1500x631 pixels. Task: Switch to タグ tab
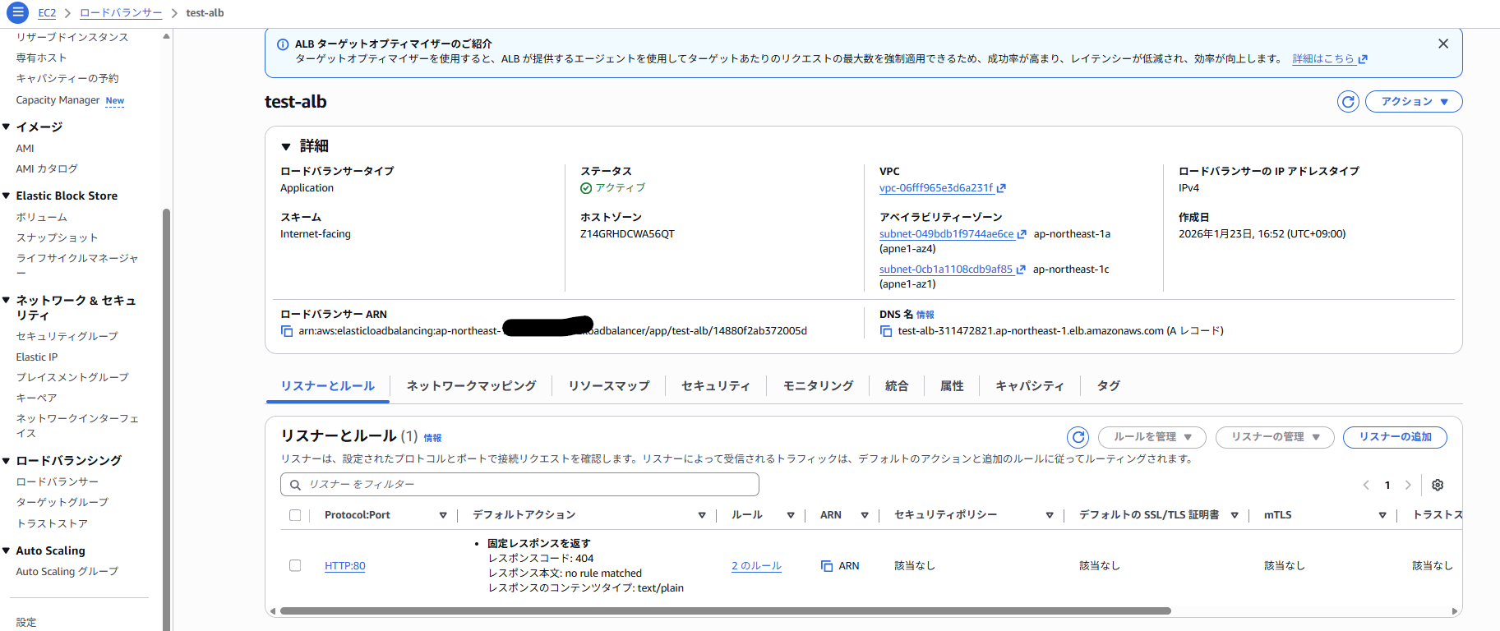pyautogui.click(x=1108, y=386)
